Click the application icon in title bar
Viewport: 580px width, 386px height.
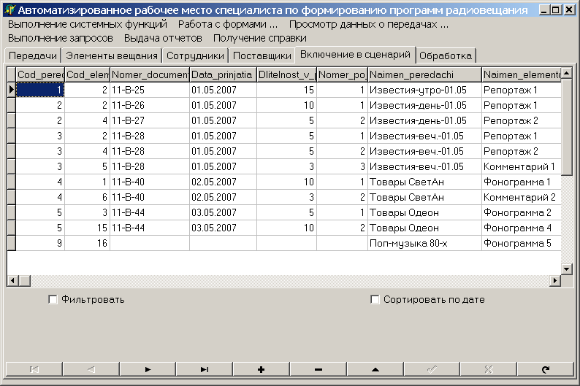9,9
